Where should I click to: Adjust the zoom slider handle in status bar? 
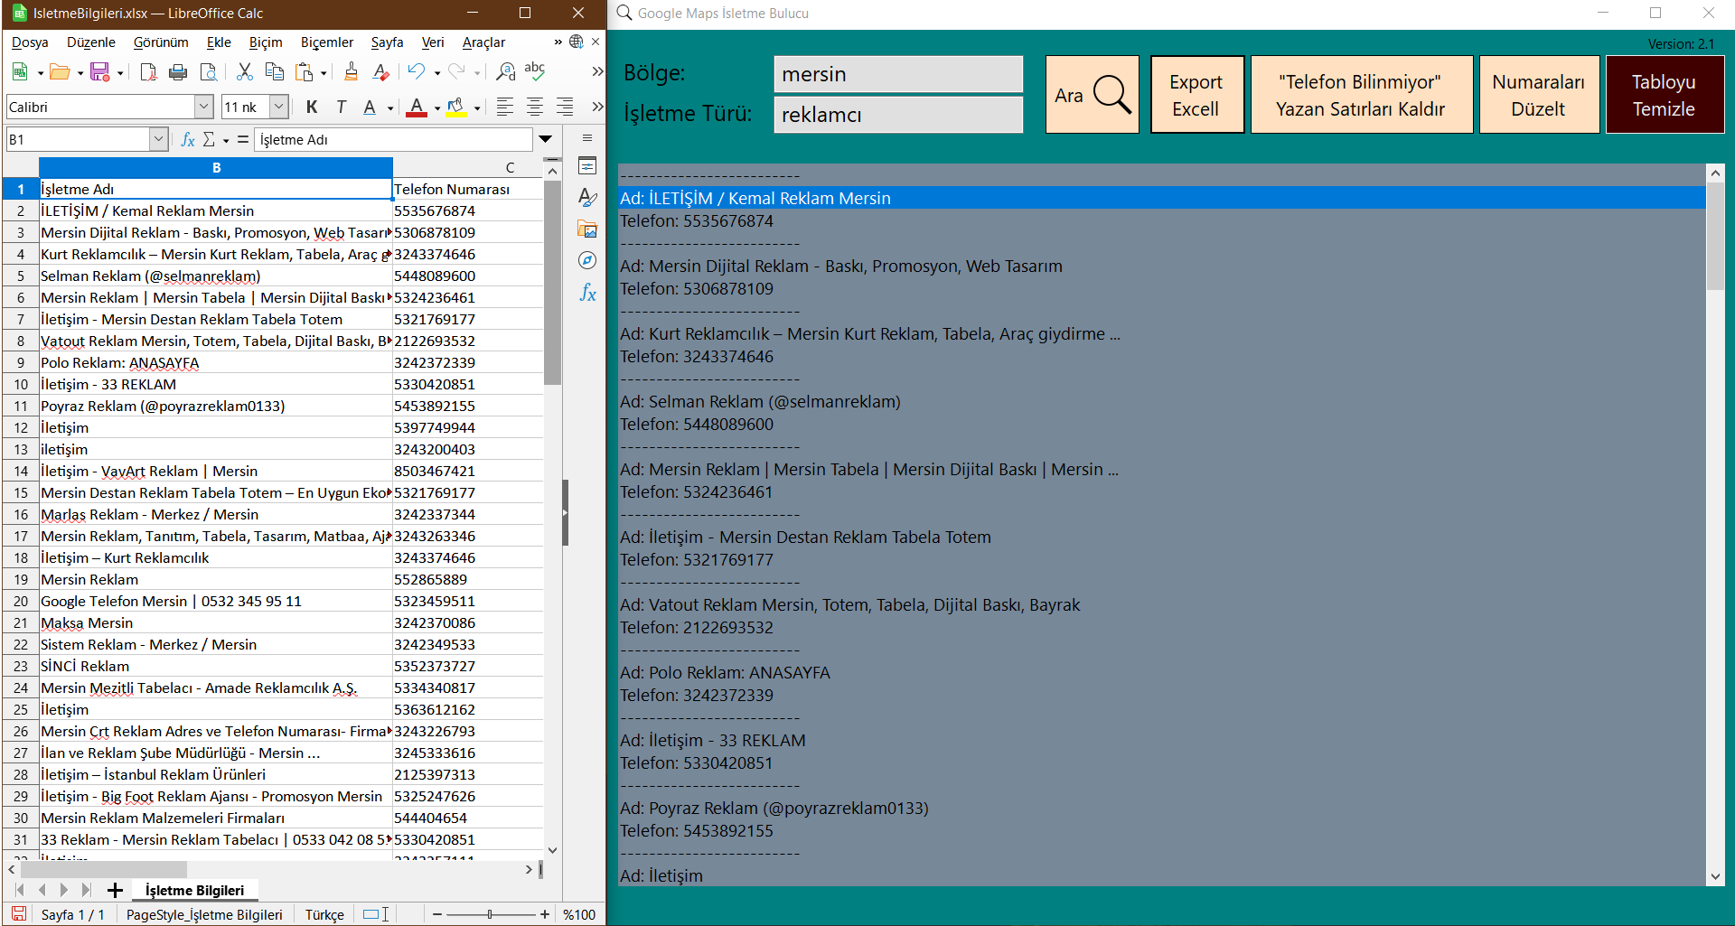click(490, 914)
